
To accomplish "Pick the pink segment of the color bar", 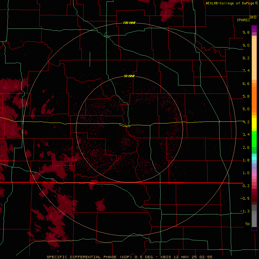I will point(254,174).
